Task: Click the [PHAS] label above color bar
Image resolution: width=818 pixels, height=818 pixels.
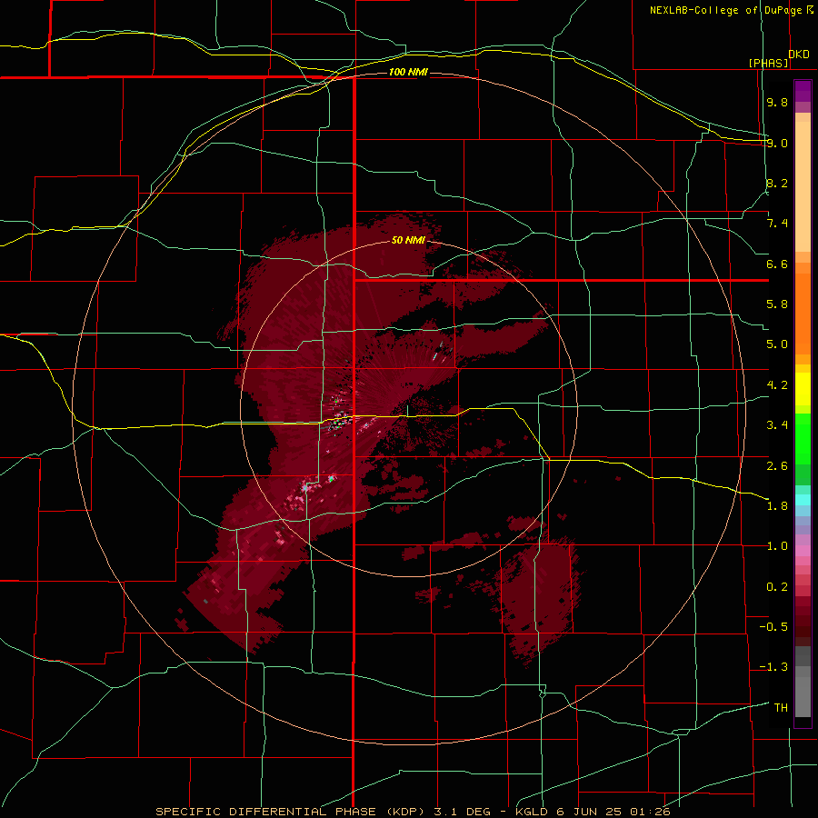Action: 768,63
